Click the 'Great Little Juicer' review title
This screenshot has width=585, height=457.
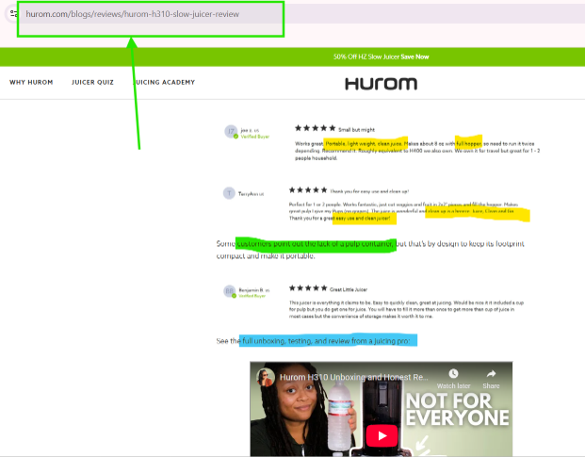(349, 289)
